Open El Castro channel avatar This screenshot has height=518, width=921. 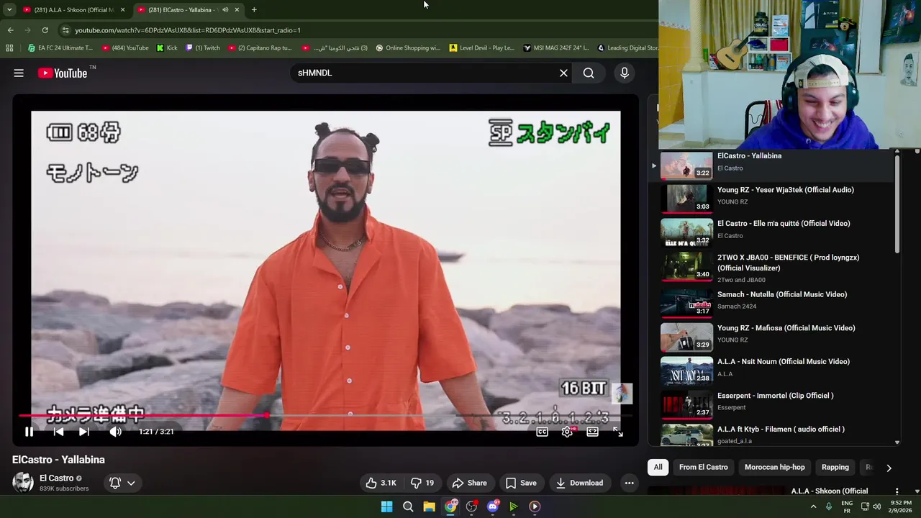(22, 482)
